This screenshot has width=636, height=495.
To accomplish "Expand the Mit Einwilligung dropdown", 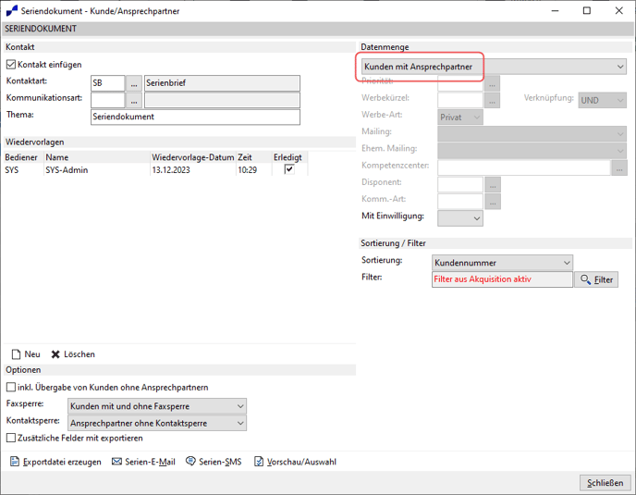I will tap(460, 218).
